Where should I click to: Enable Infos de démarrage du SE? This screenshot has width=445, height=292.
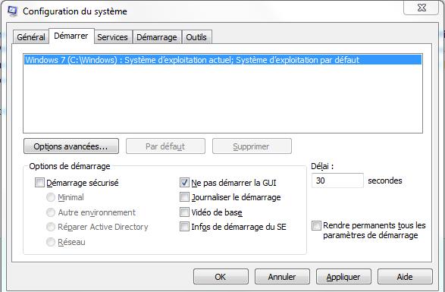point(184,227)
